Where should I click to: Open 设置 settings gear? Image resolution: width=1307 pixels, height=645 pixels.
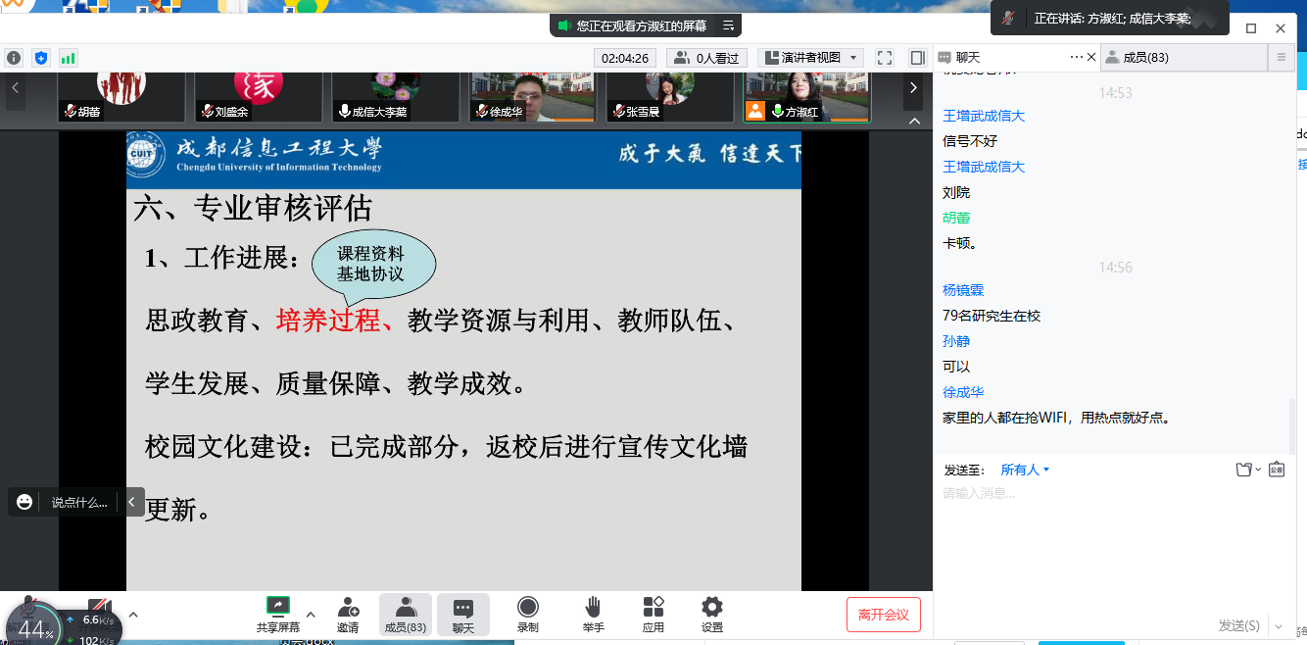[712, 614]
